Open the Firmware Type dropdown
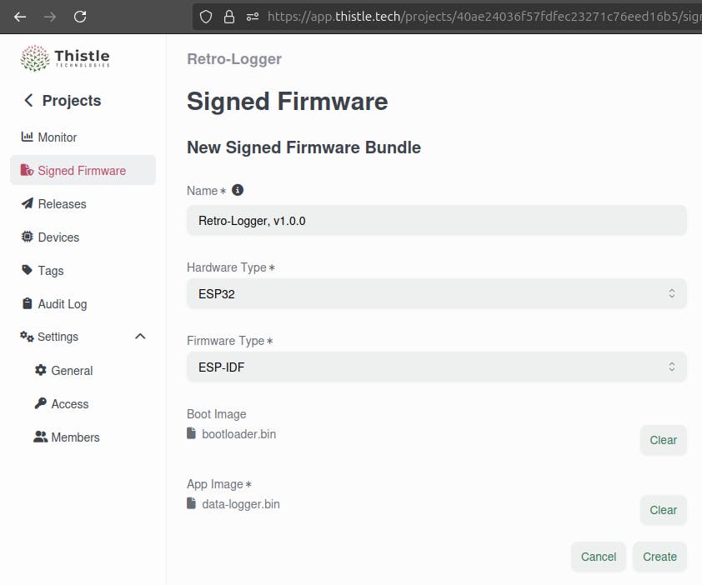Screen dimensions: 702x585 pyautogui.click(x=436, y=367)
